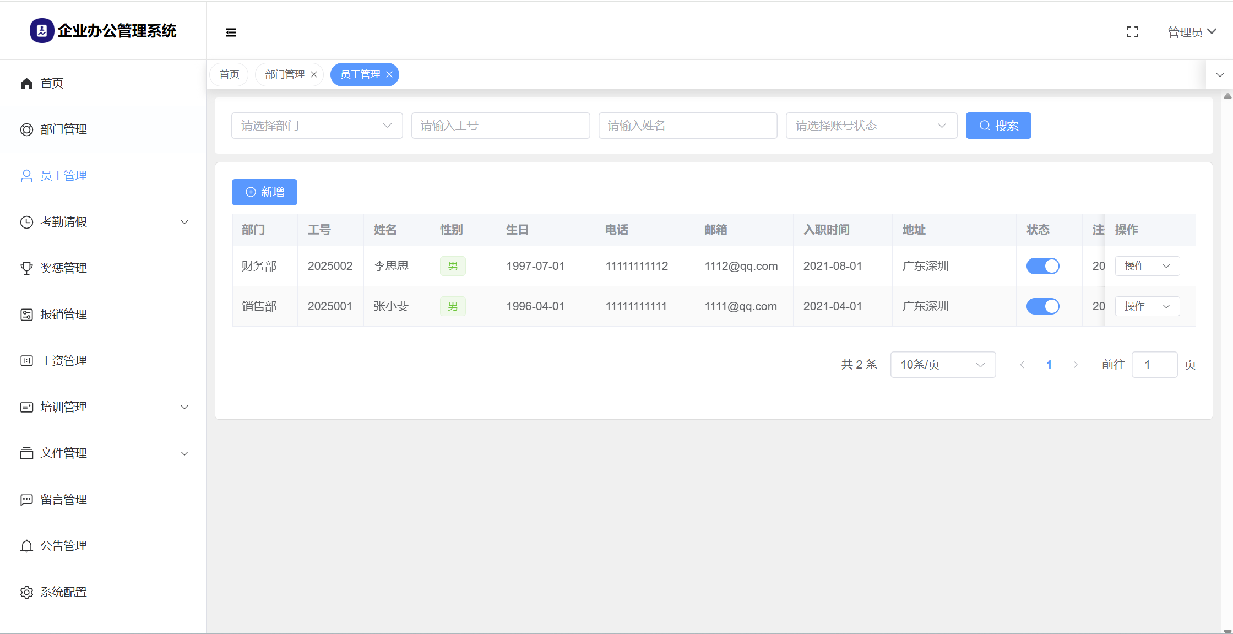
Task: Click the 新增 button
Action: pyautogui.click(x=264, y=192)
